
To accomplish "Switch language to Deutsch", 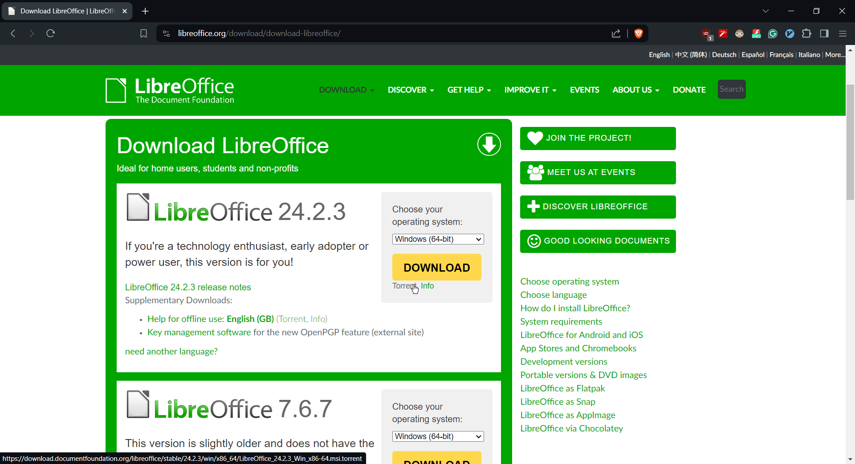I will click(x=724, y=55).
